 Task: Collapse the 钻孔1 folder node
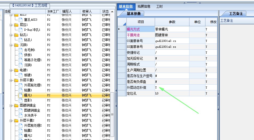pos(11,35)
